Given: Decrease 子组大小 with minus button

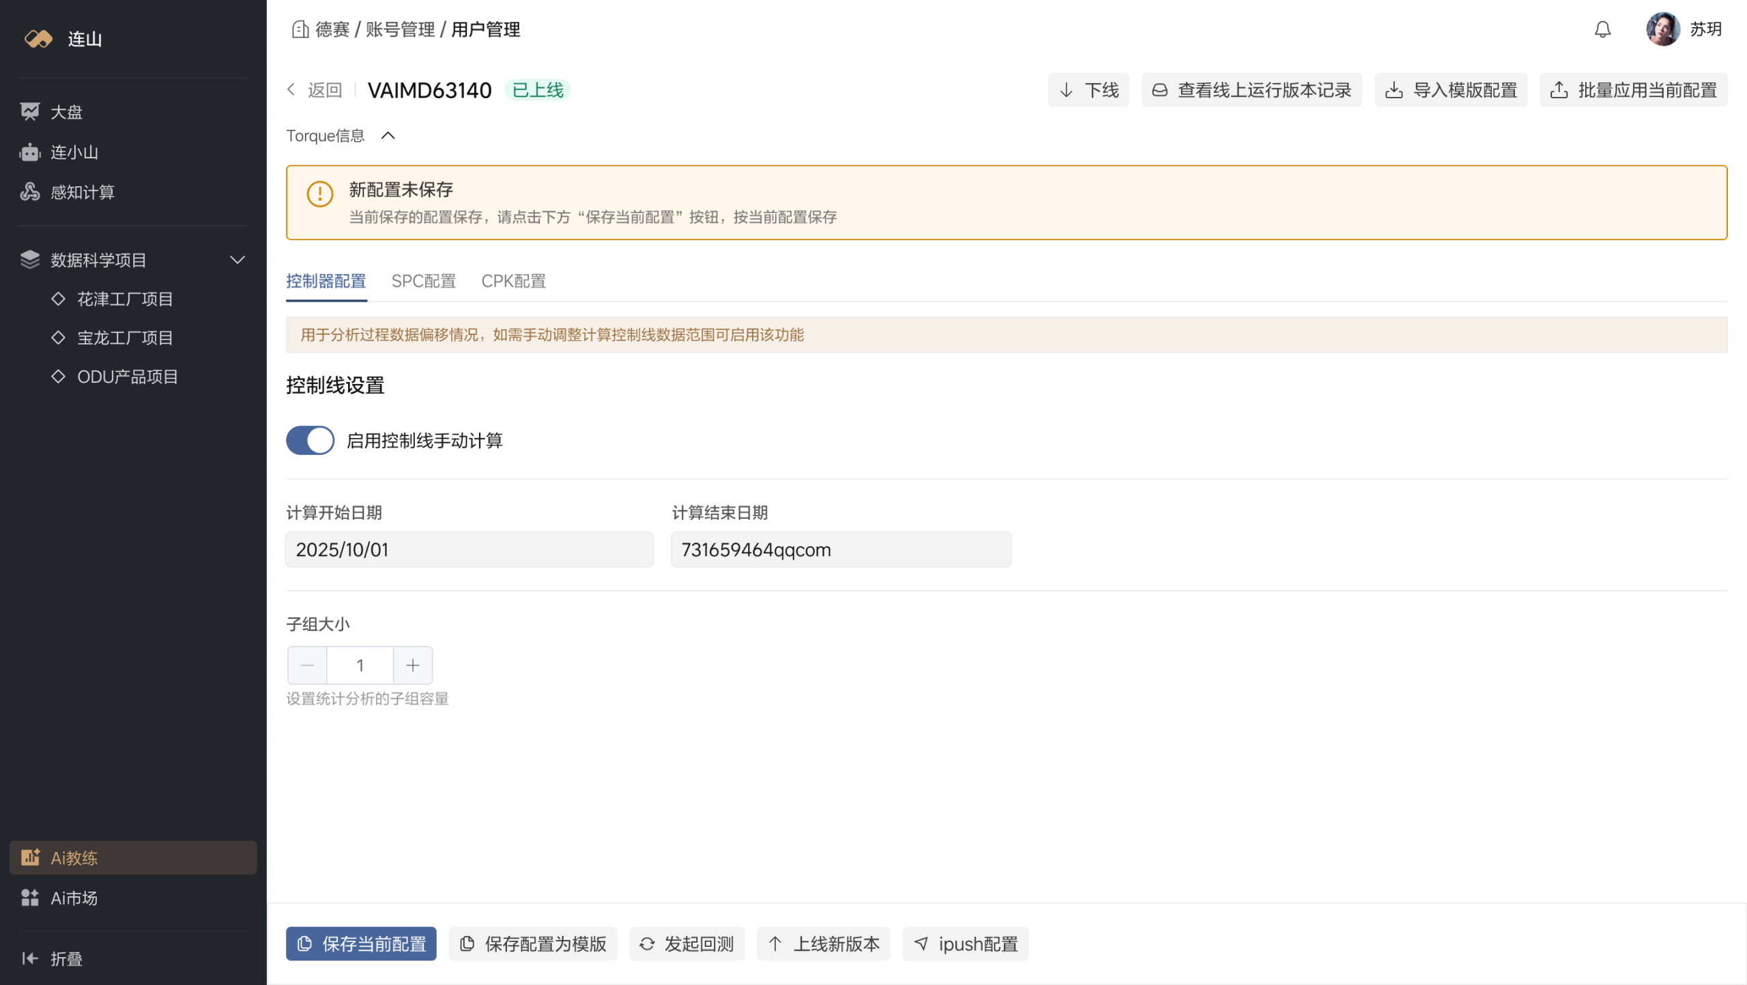Looking at the screenshot, I should coord(307,666).
